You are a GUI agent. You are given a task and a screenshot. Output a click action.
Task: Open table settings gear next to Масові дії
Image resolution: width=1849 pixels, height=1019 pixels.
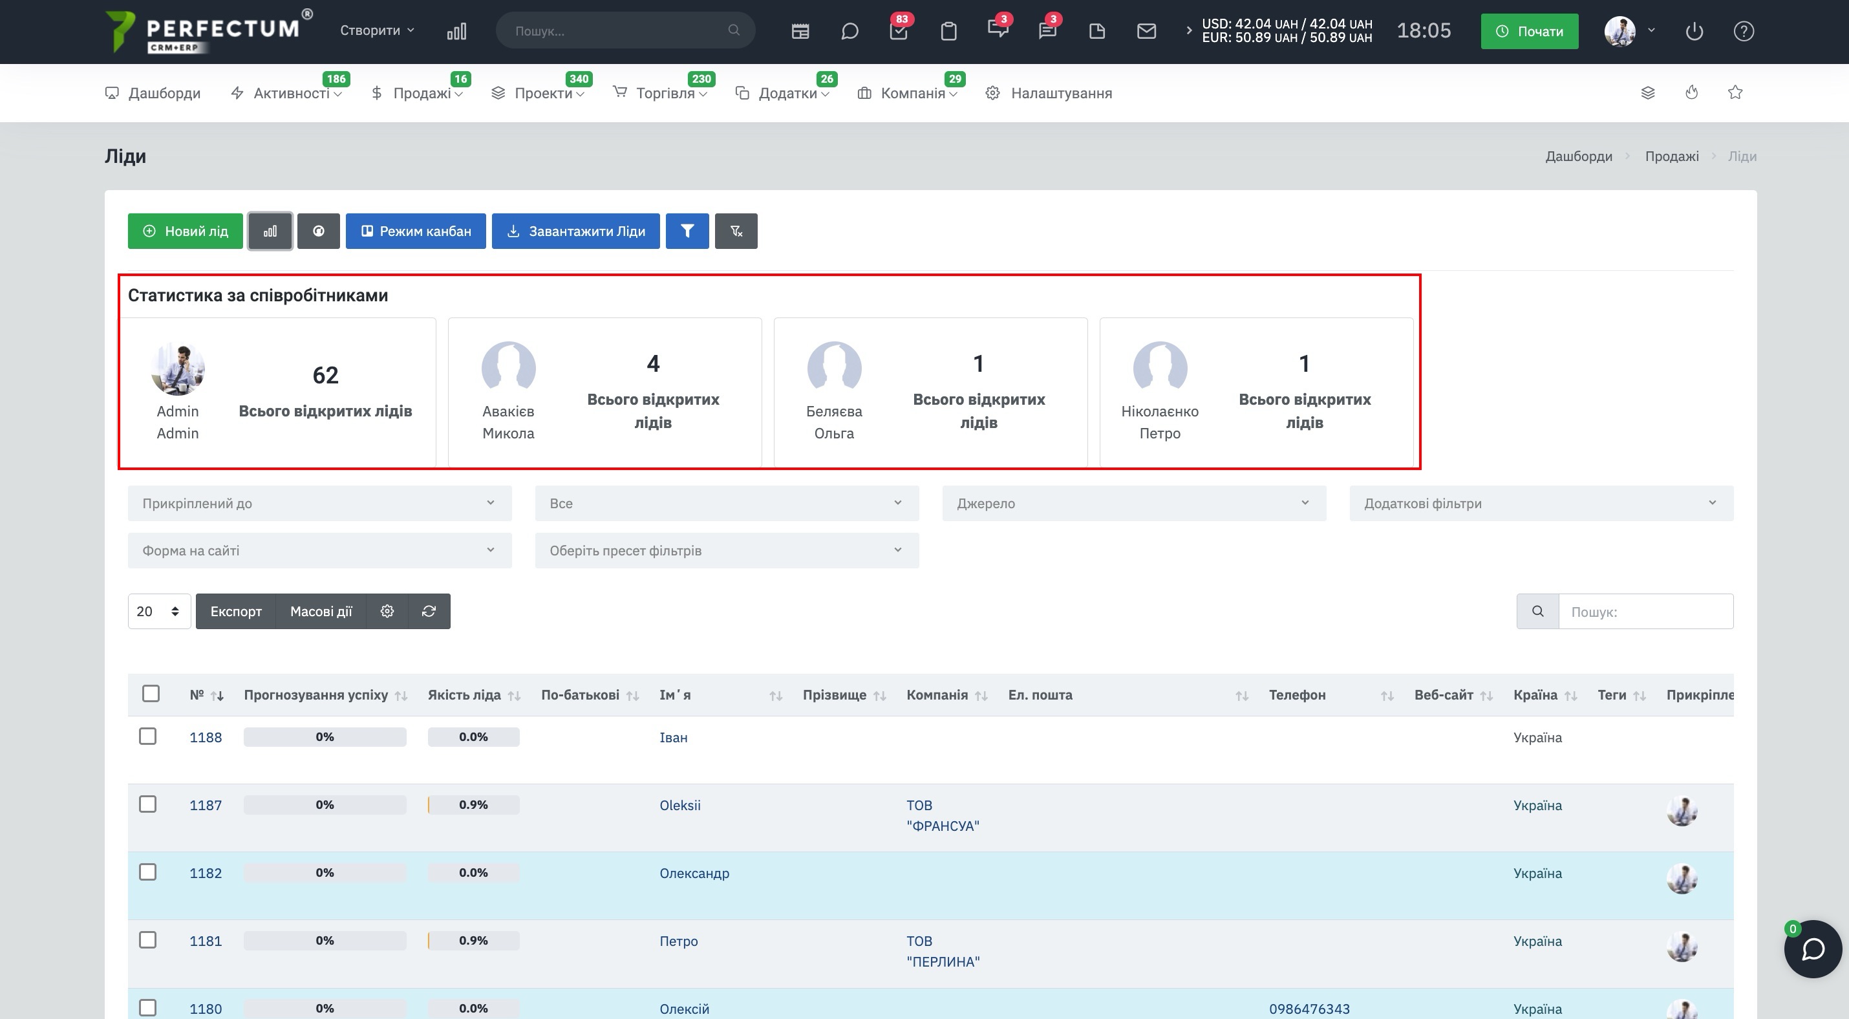coord(387,610)
